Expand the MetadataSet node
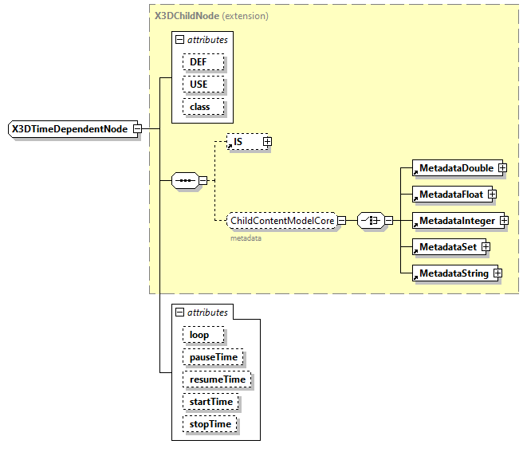This screenshot has height=456, width=527. [485, 247]
